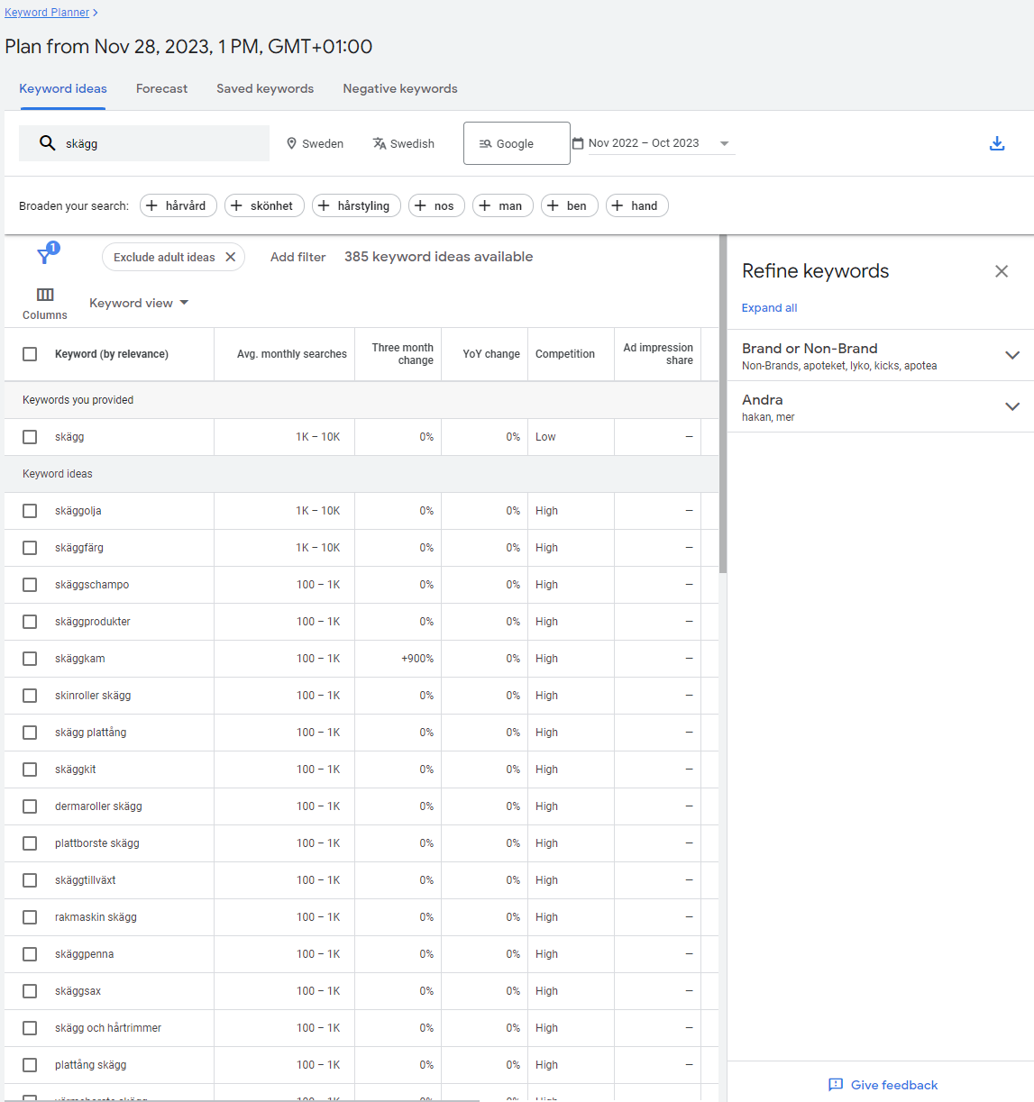The height and width of the screenshot is (1102, 1034).
Task: Click the Give feedback link
Action: (x=883, y=1085)
